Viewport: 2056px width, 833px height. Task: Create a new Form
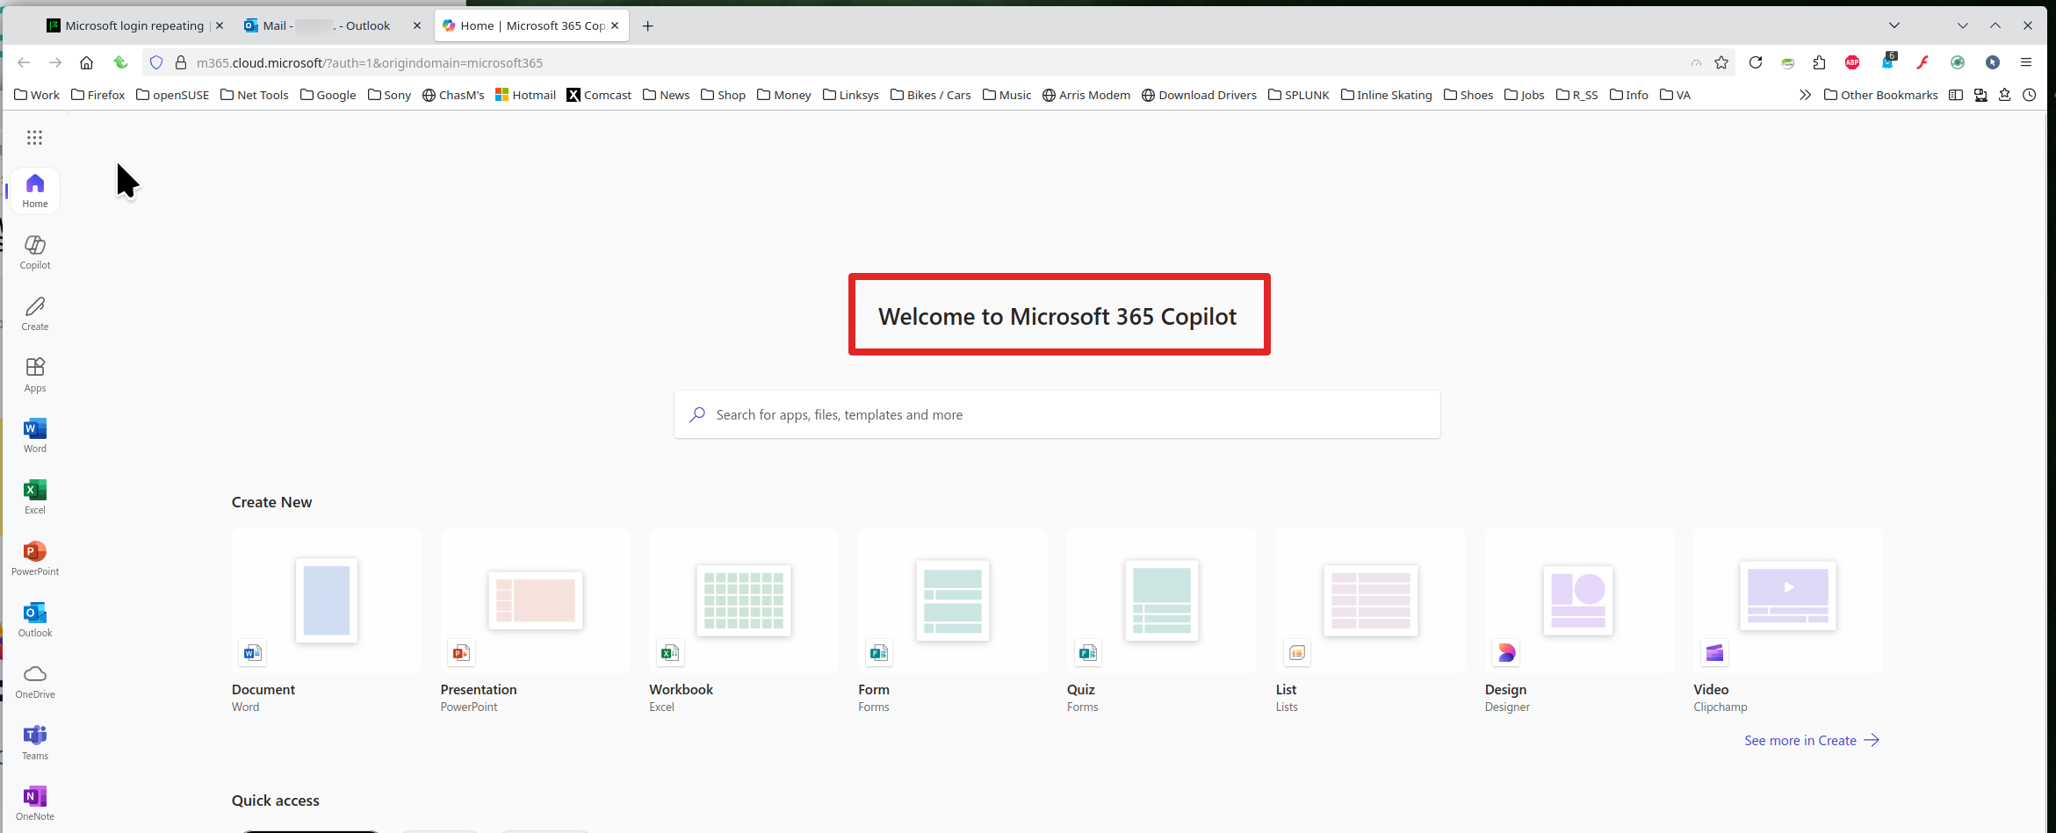click(953, 621)
